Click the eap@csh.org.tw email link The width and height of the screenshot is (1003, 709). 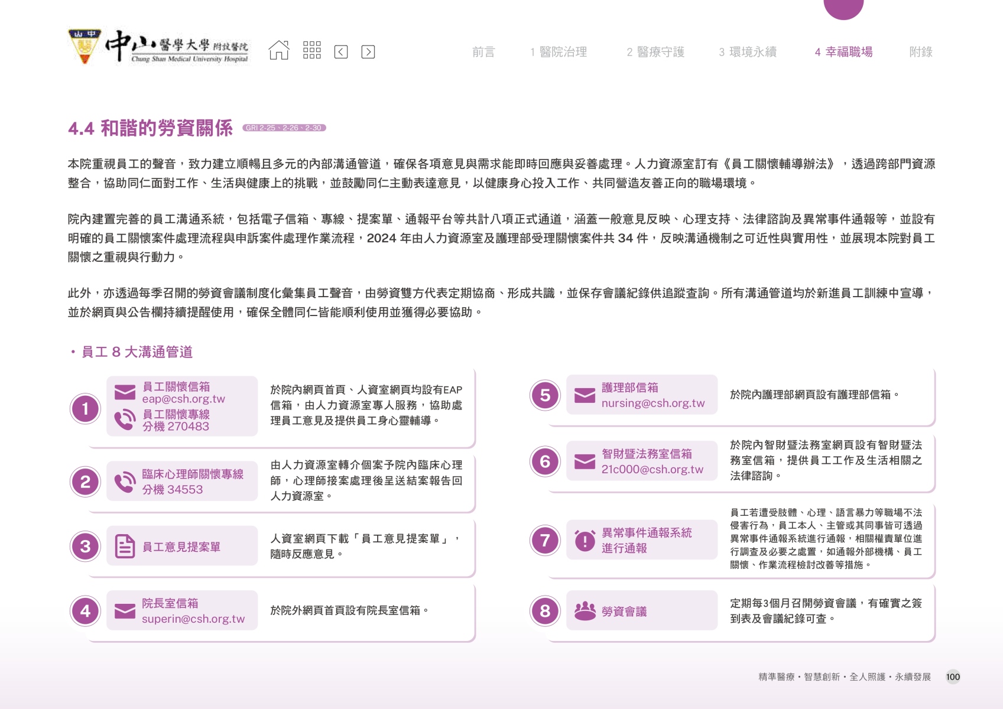coord(183,399)
